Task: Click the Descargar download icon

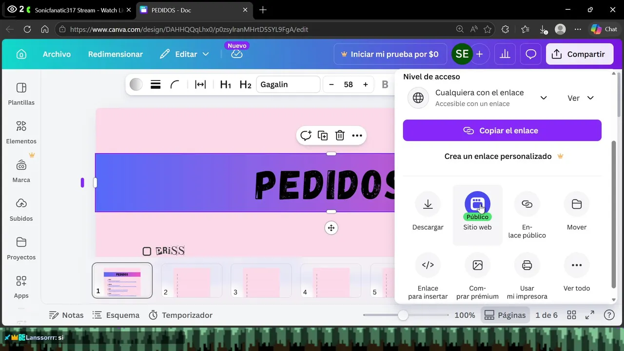Action: (x=428, y=204)
